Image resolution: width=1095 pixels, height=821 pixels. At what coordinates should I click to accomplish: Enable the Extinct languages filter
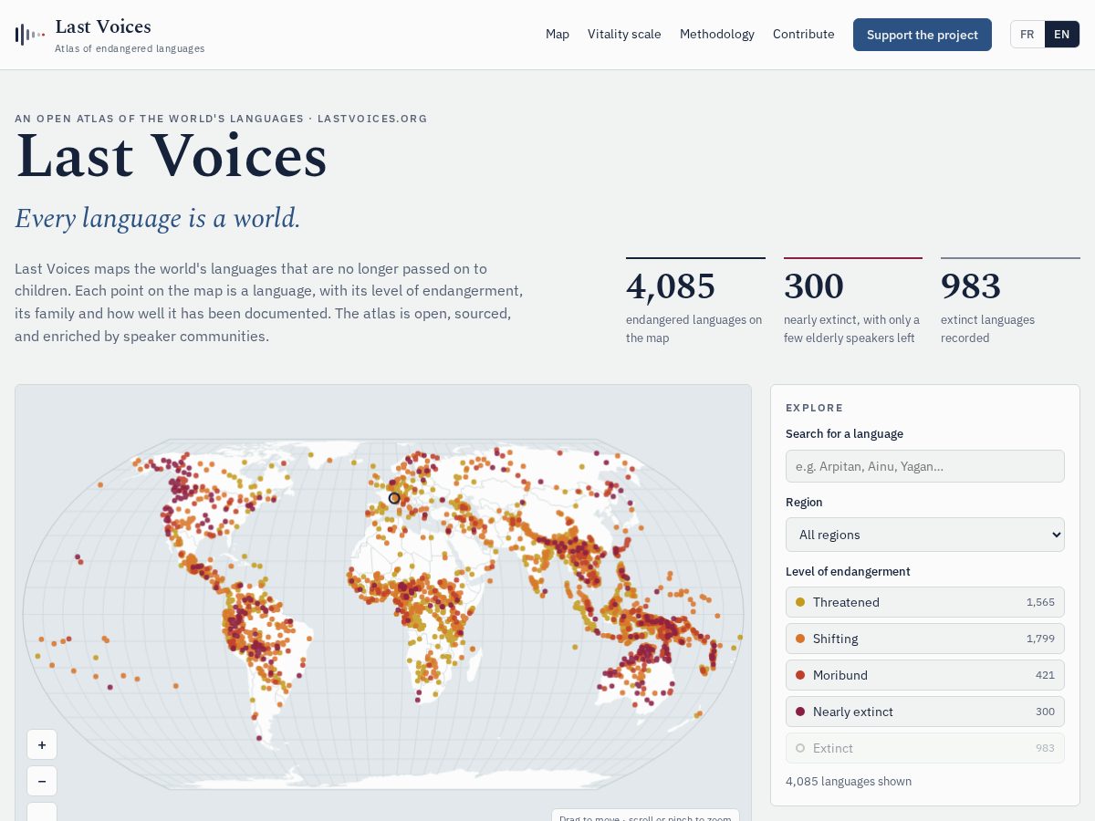tap(925, 748)
